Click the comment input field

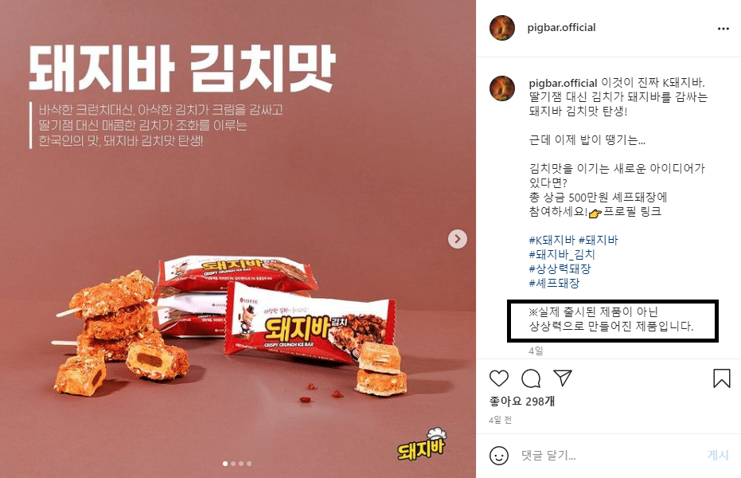point(610,456)
